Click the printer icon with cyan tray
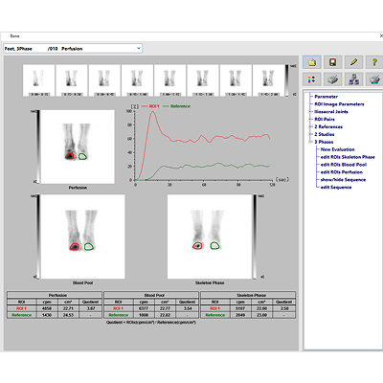This screenshot has height=383, width=383. pos(374,79)
